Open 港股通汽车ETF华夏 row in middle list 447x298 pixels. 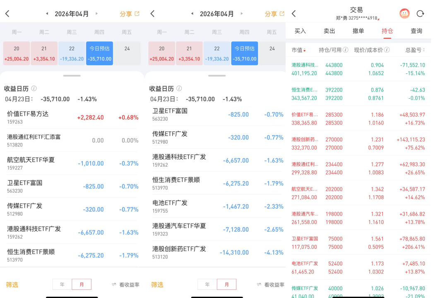click(x=218, y=229)
